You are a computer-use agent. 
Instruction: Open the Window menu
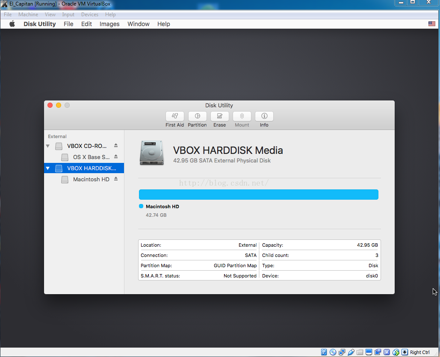139,24
